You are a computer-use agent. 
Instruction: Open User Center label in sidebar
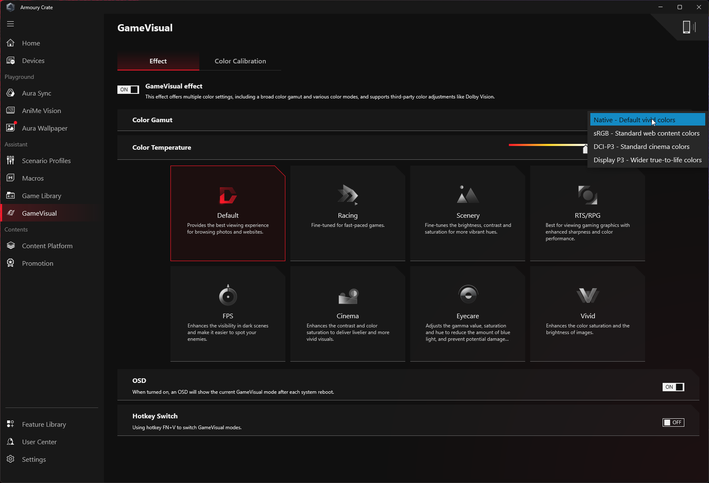39,442
